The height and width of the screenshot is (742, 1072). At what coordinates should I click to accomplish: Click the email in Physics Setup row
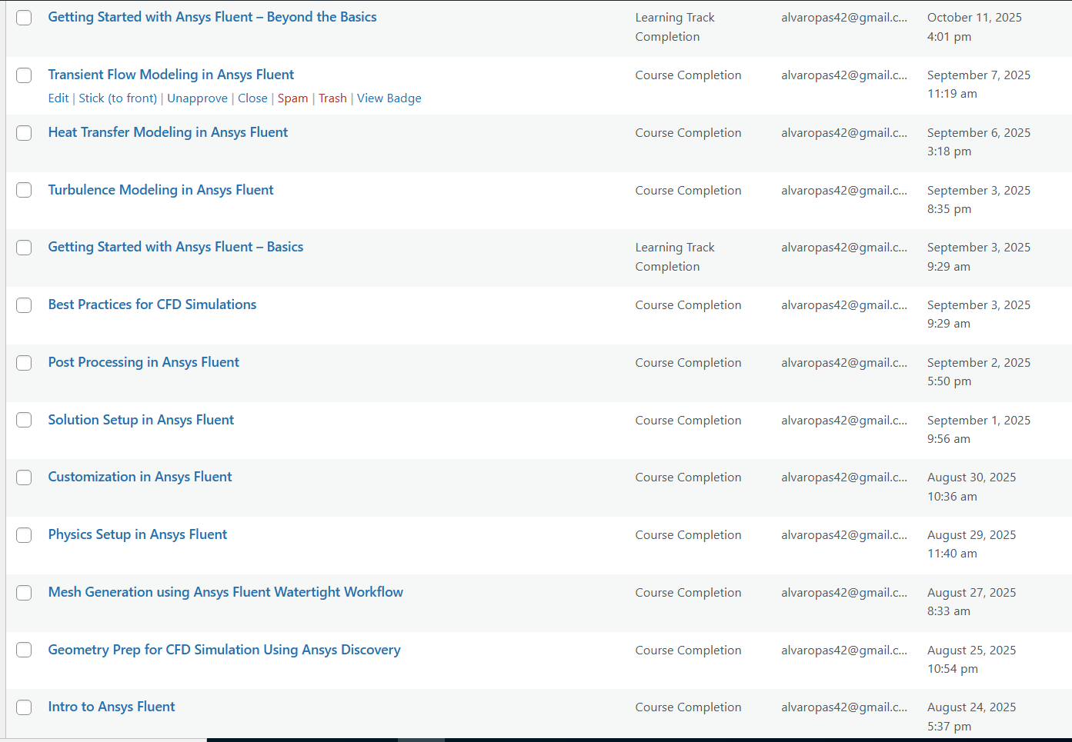click(844, 535)
